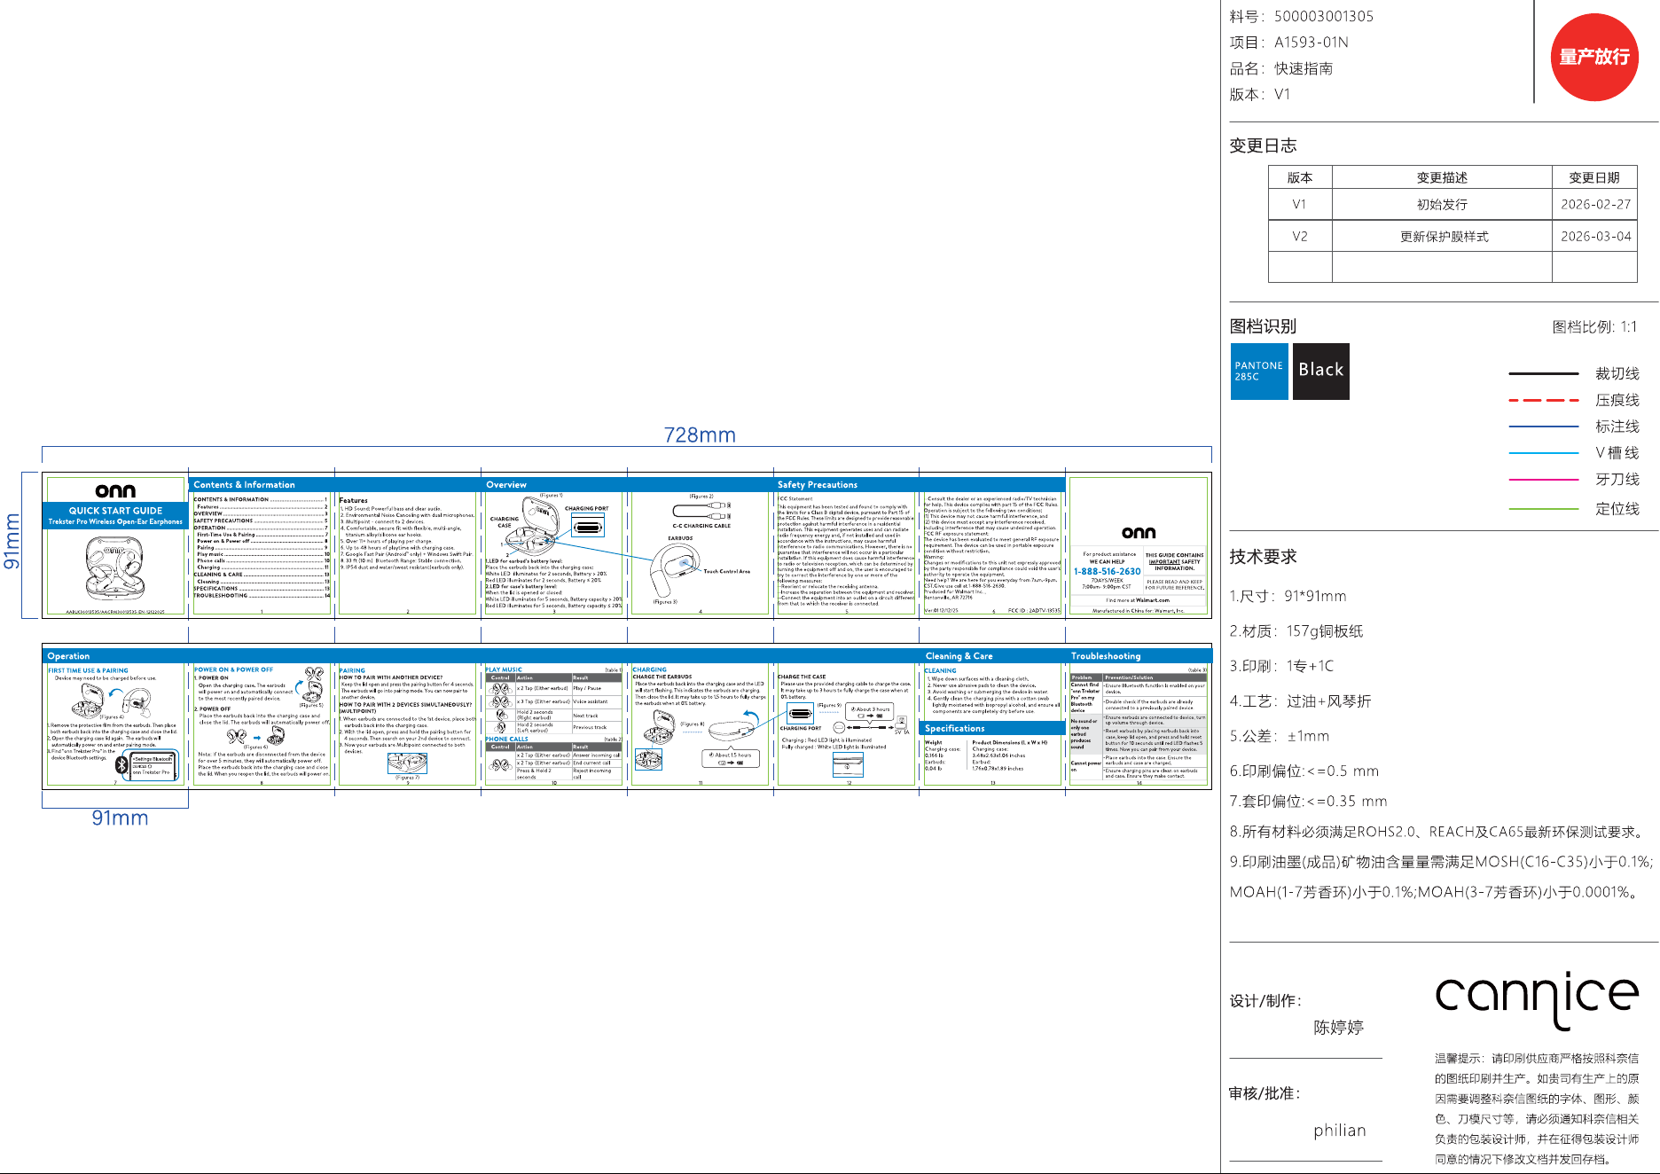Click the Safety Precautions panel header
The image size is (1660, 1174).
(818, 485)
